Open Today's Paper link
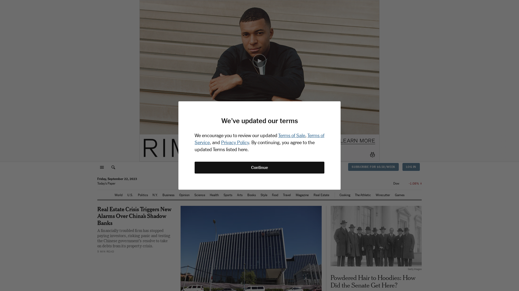This screenshot has height=291, width=519. pyautogui.click(x=106, y=183)
